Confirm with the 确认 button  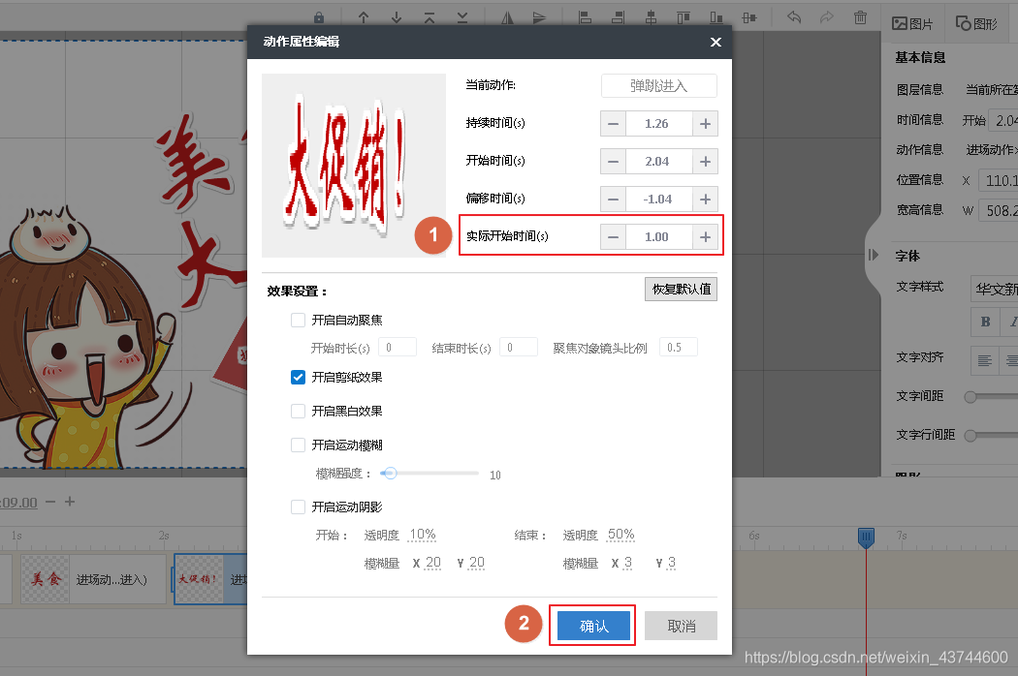coord(594,626)
